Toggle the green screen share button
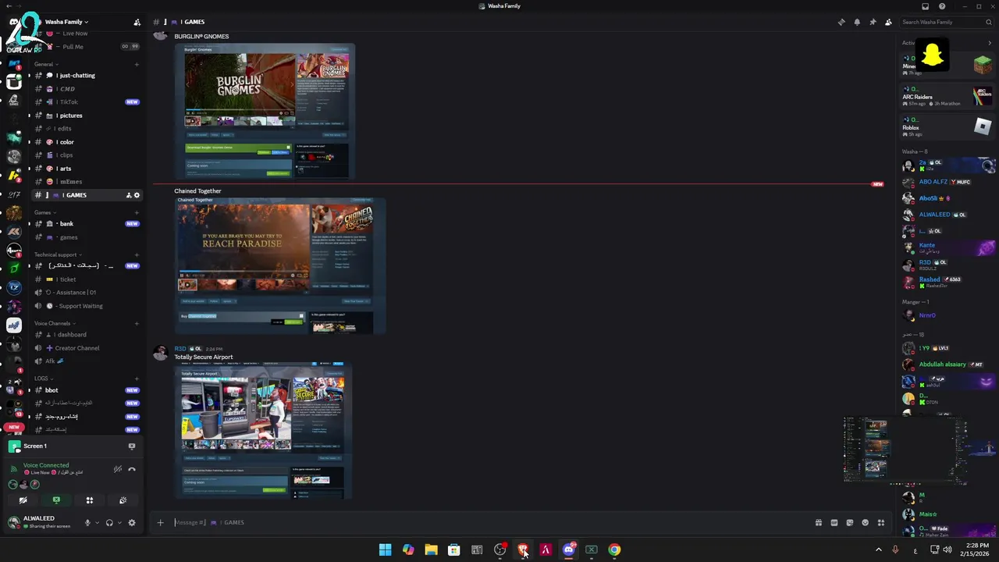The height and width of the screenshot is (562, 999). coord(56,500)
